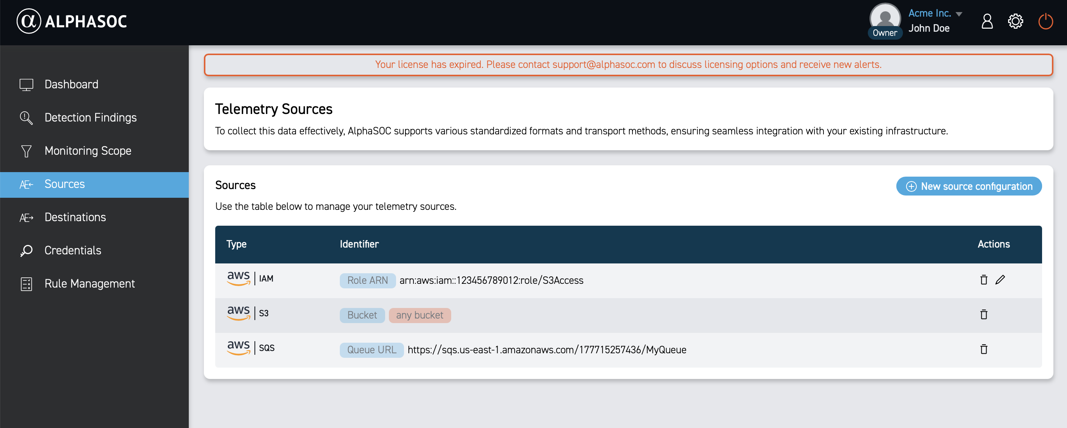
Task: Click the AlphaSOC logo
Action: [x=72, y=21]
